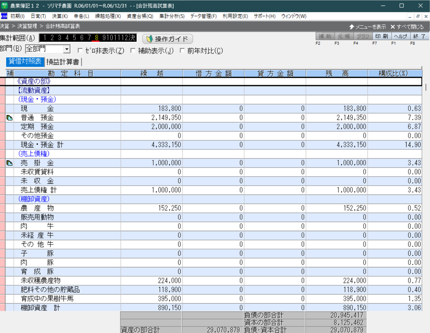Viewport: 430px width, 333px height.
Task: Click the 補助 (F2) toolbar icon
Action: click(x=325, y=36)
